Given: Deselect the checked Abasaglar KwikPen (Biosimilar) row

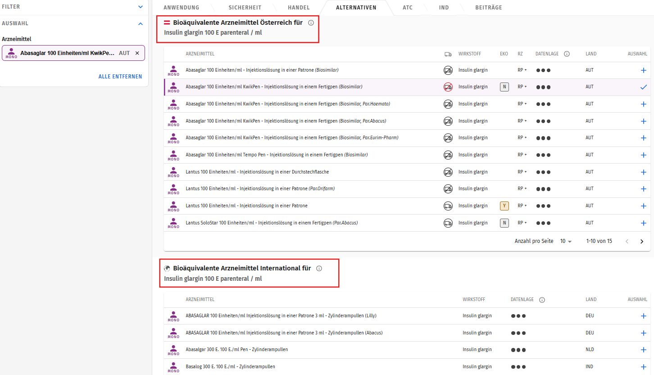Looking at the screenshot, I should point(643,87).
